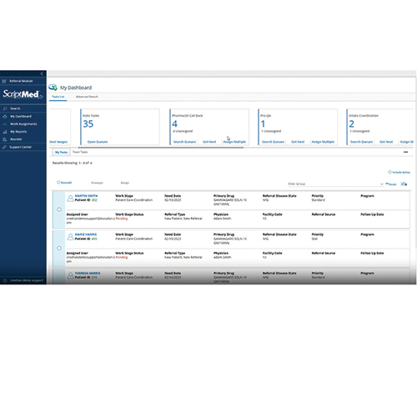Click the 2 count in Intake Coordination

[352, 123]
